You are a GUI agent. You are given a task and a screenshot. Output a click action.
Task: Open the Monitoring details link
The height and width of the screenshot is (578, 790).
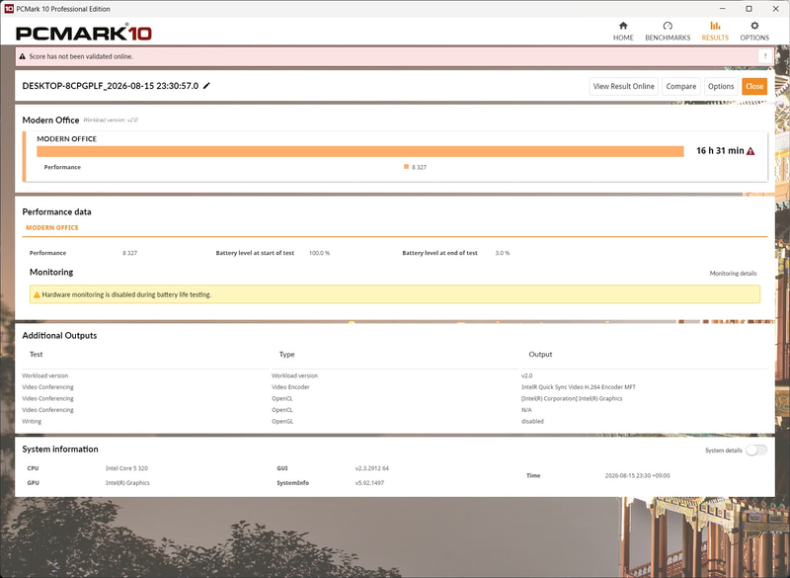pos(733,273)
